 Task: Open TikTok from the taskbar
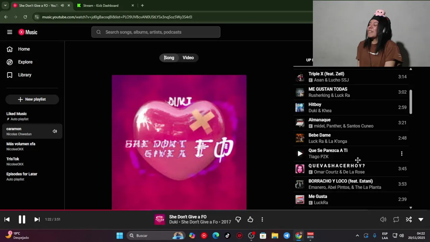227,236
